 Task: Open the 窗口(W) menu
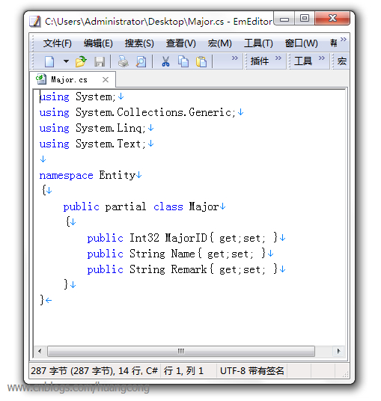[302, 43]
